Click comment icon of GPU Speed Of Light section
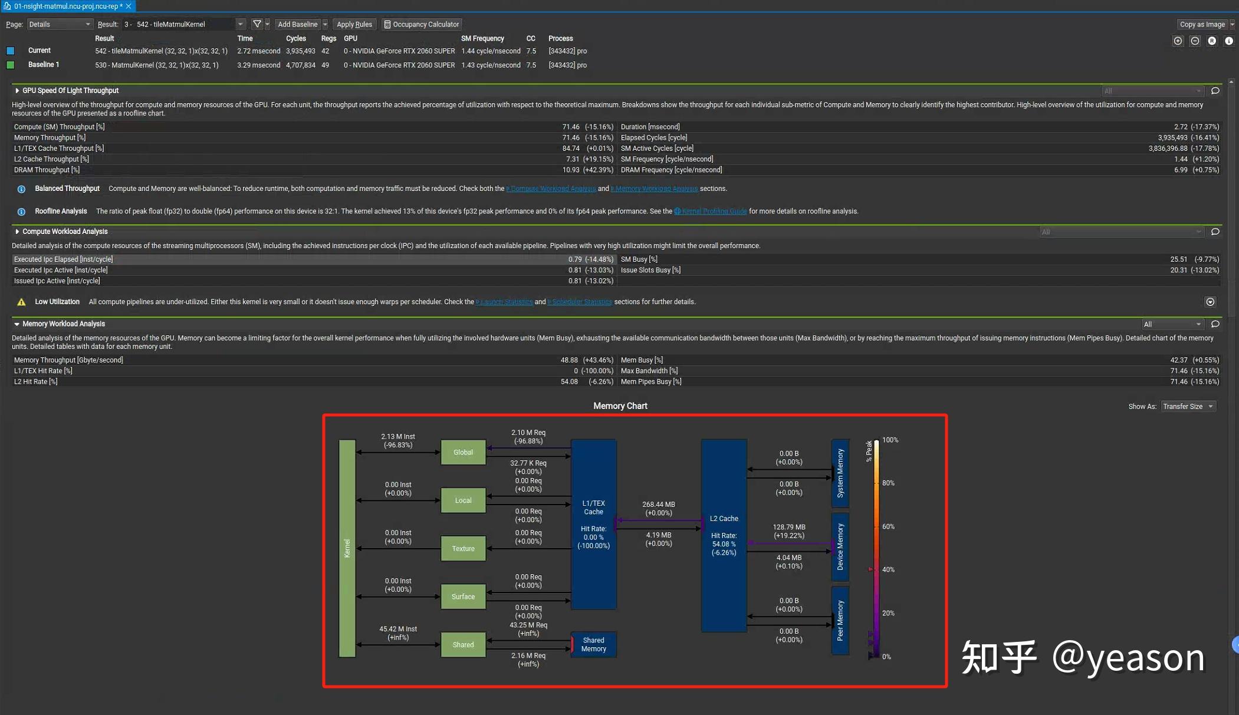Viewport: 1239px width, 715px height. point(1215,91)
